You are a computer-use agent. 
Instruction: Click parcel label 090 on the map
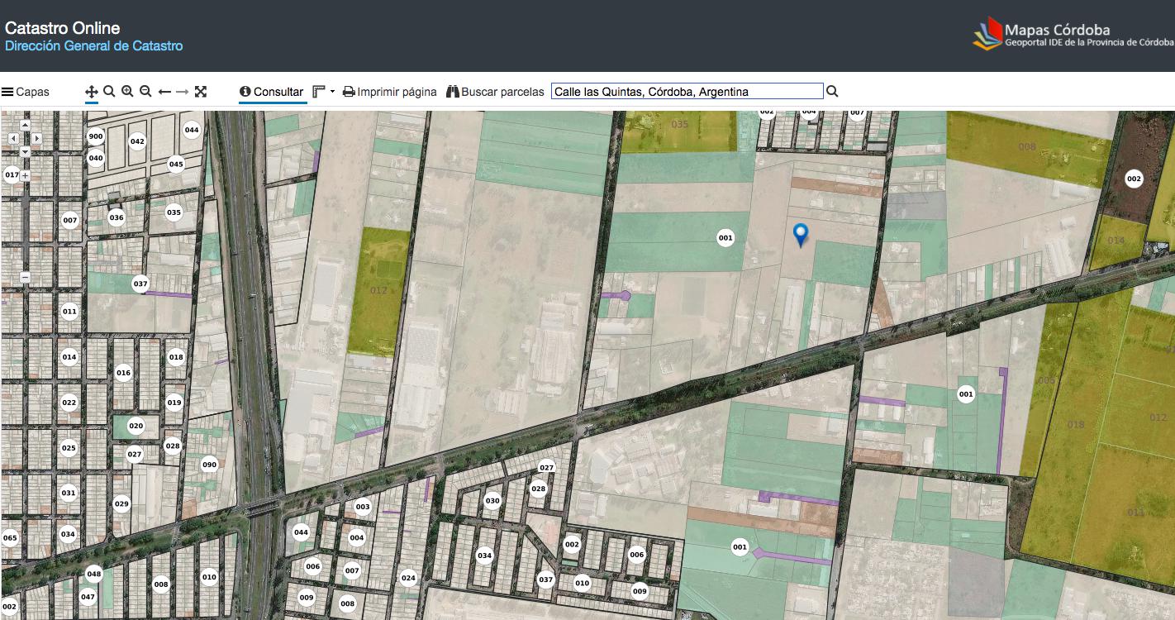[209, 465]
